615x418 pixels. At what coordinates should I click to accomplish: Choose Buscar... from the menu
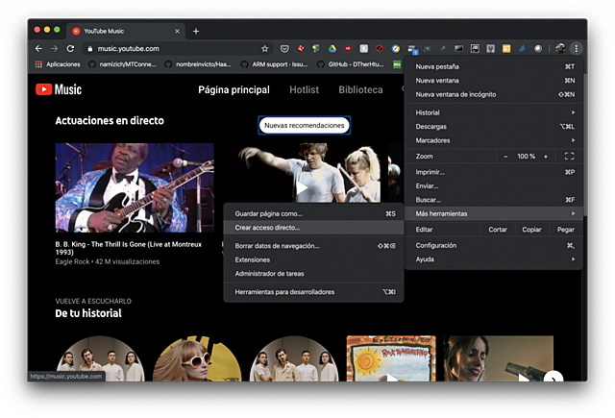(493, 200)
